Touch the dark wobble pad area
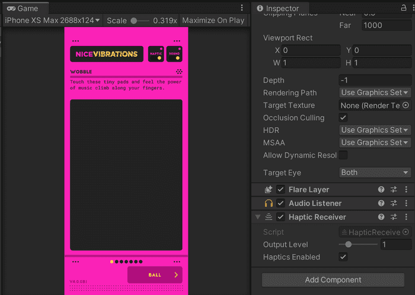This screenshot has width=415, height=295. click(126, 175)
